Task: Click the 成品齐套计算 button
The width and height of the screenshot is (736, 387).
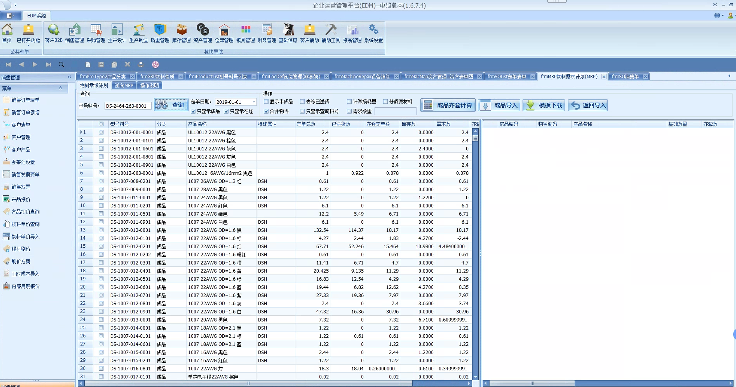Action: coord(448,105)
